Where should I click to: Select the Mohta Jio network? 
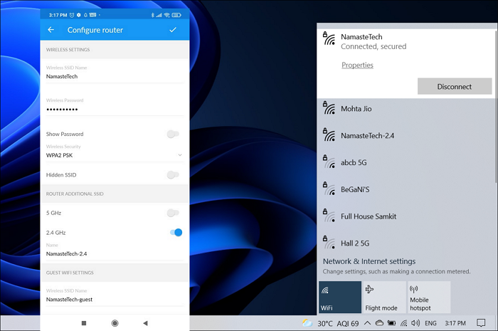coord(406,109)
